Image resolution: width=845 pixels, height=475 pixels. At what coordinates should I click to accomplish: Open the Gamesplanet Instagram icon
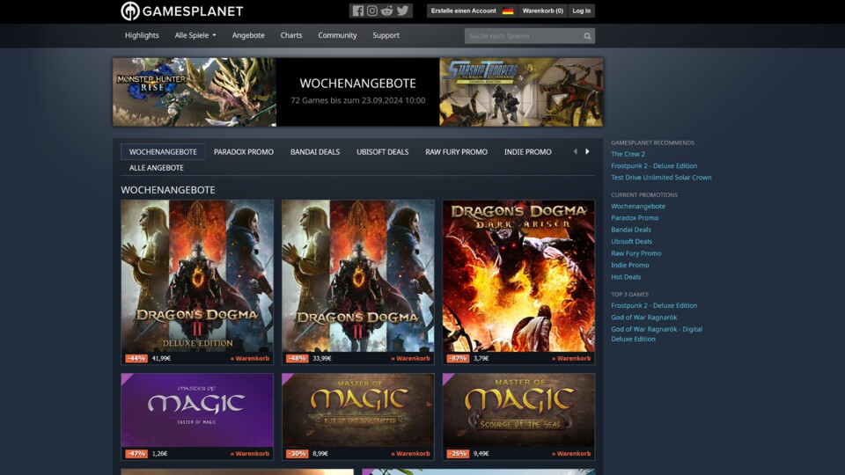tap(372, 11)
